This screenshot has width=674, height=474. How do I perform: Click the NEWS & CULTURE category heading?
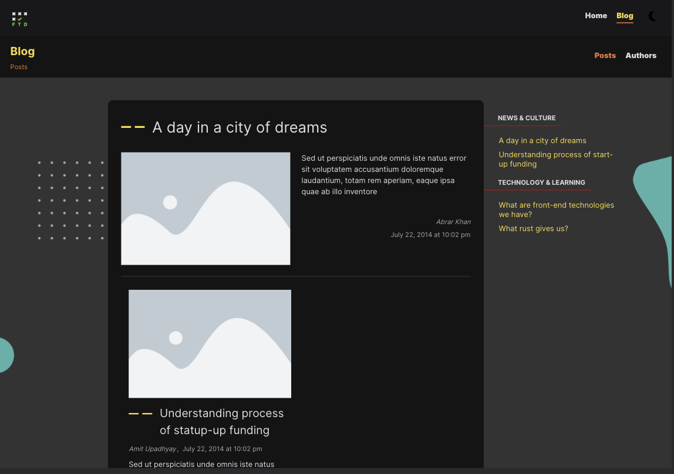coord(527,118)
